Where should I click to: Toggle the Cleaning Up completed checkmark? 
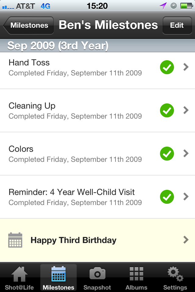[x=167, y=110]
